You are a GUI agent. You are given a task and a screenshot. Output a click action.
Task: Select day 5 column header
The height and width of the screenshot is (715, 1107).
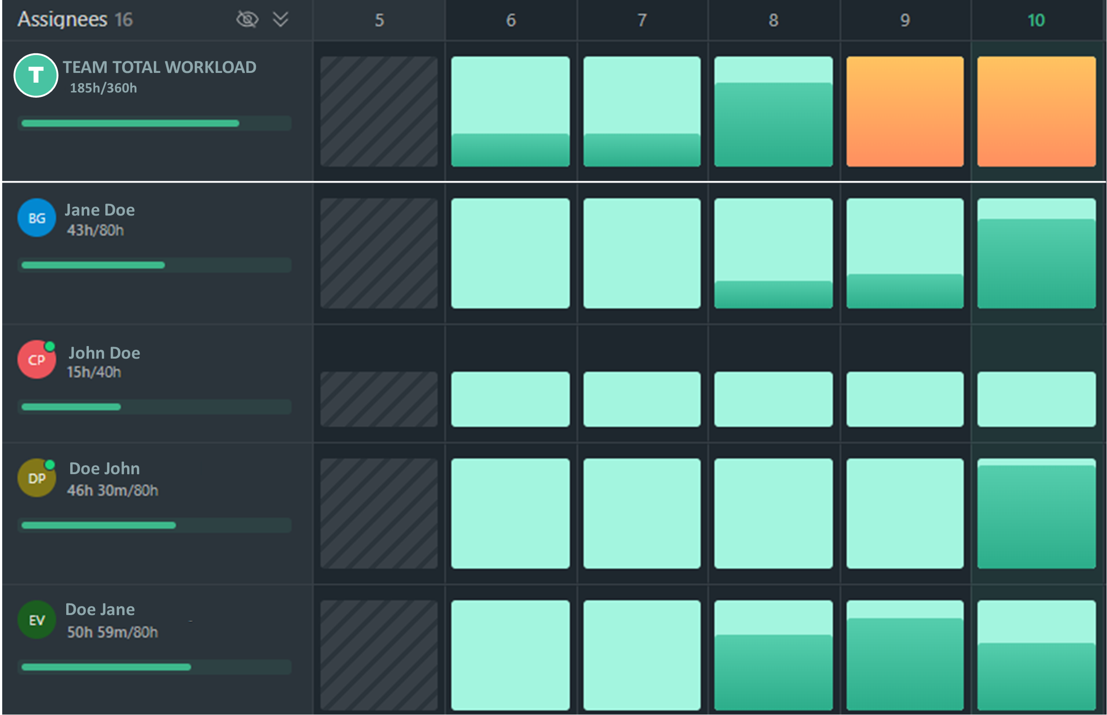(379, 20)
